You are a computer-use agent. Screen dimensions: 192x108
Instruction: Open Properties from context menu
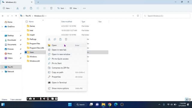[x=66, y=77]
